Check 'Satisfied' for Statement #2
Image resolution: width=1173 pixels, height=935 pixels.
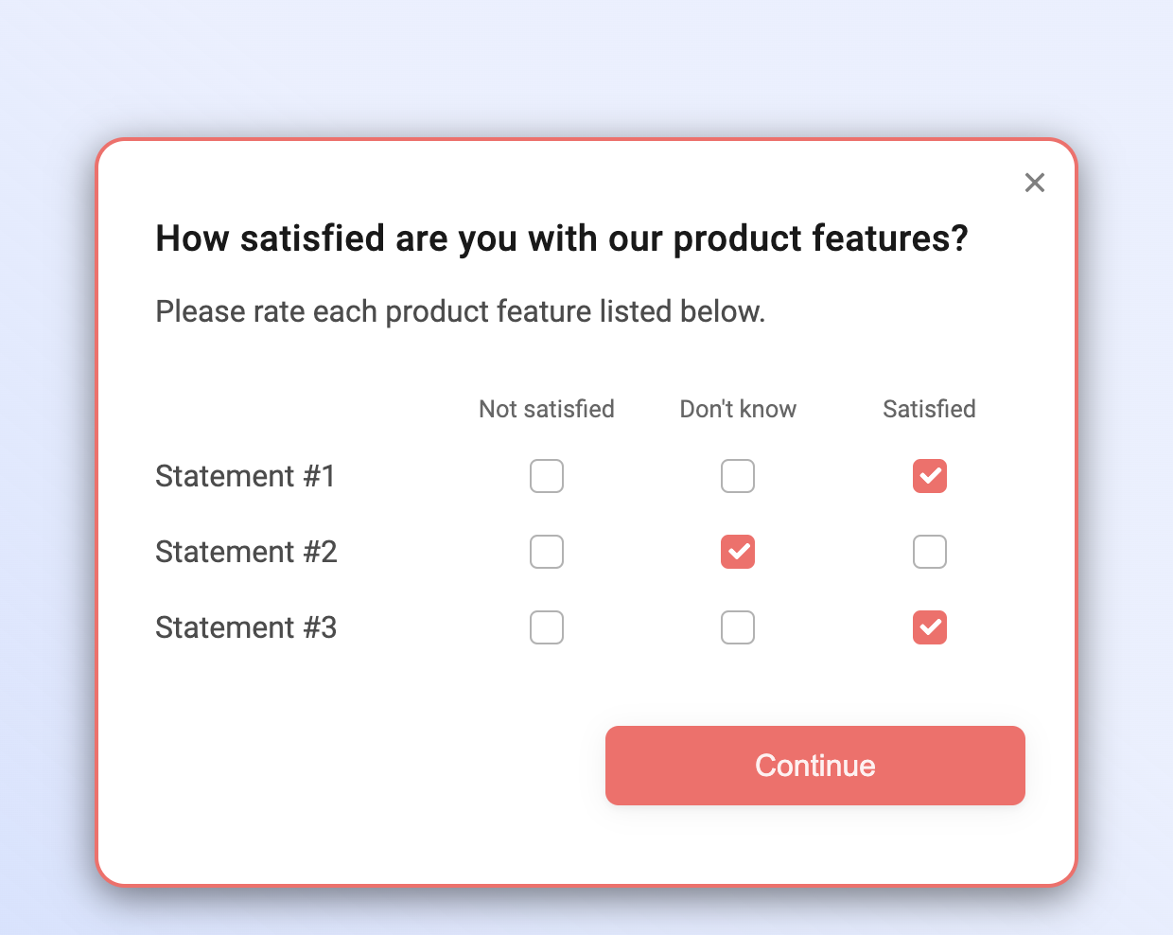[929, 552]
